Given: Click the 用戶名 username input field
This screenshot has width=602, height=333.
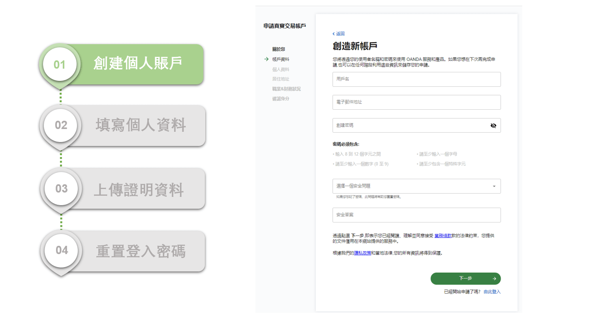Looking at the screenshot, I should [416, 79].
